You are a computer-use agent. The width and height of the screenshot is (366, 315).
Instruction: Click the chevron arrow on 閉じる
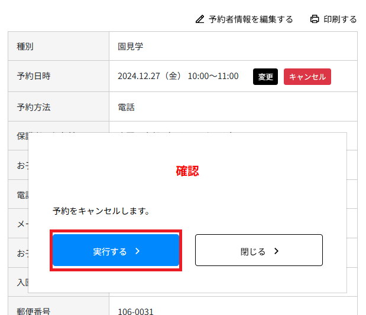[x=276, y=251]
